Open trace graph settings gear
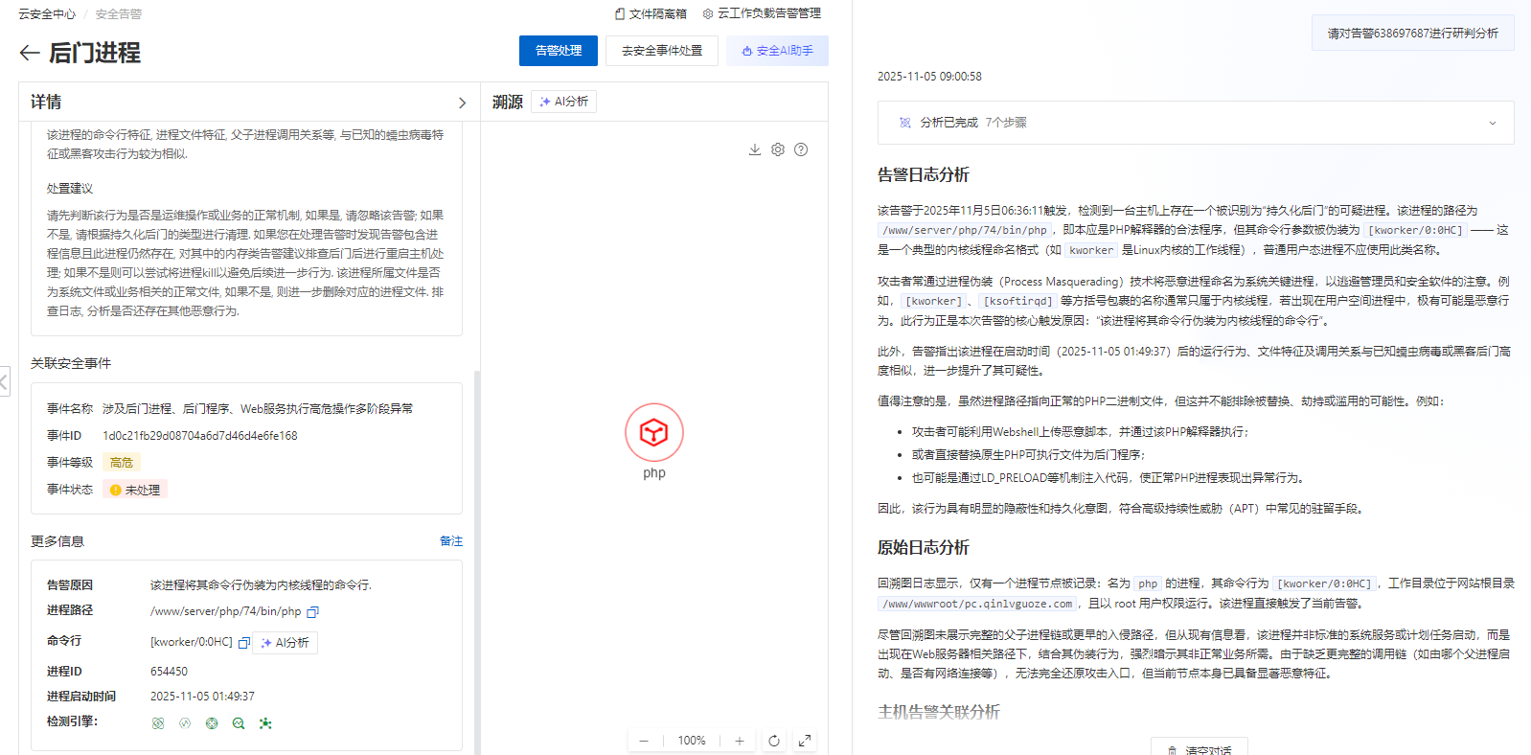1531x755 pixels. (778, 149)
